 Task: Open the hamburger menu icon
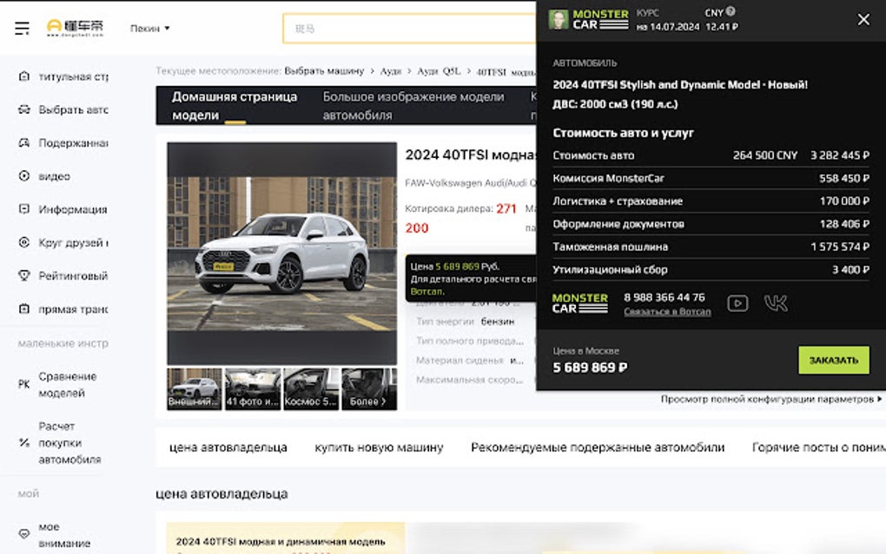(x=22, y=29)
